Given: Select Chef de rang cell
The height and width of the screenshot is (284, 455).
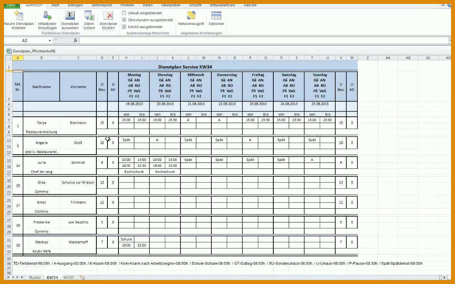Looking at the screenshot, I should tap(41, 172).
